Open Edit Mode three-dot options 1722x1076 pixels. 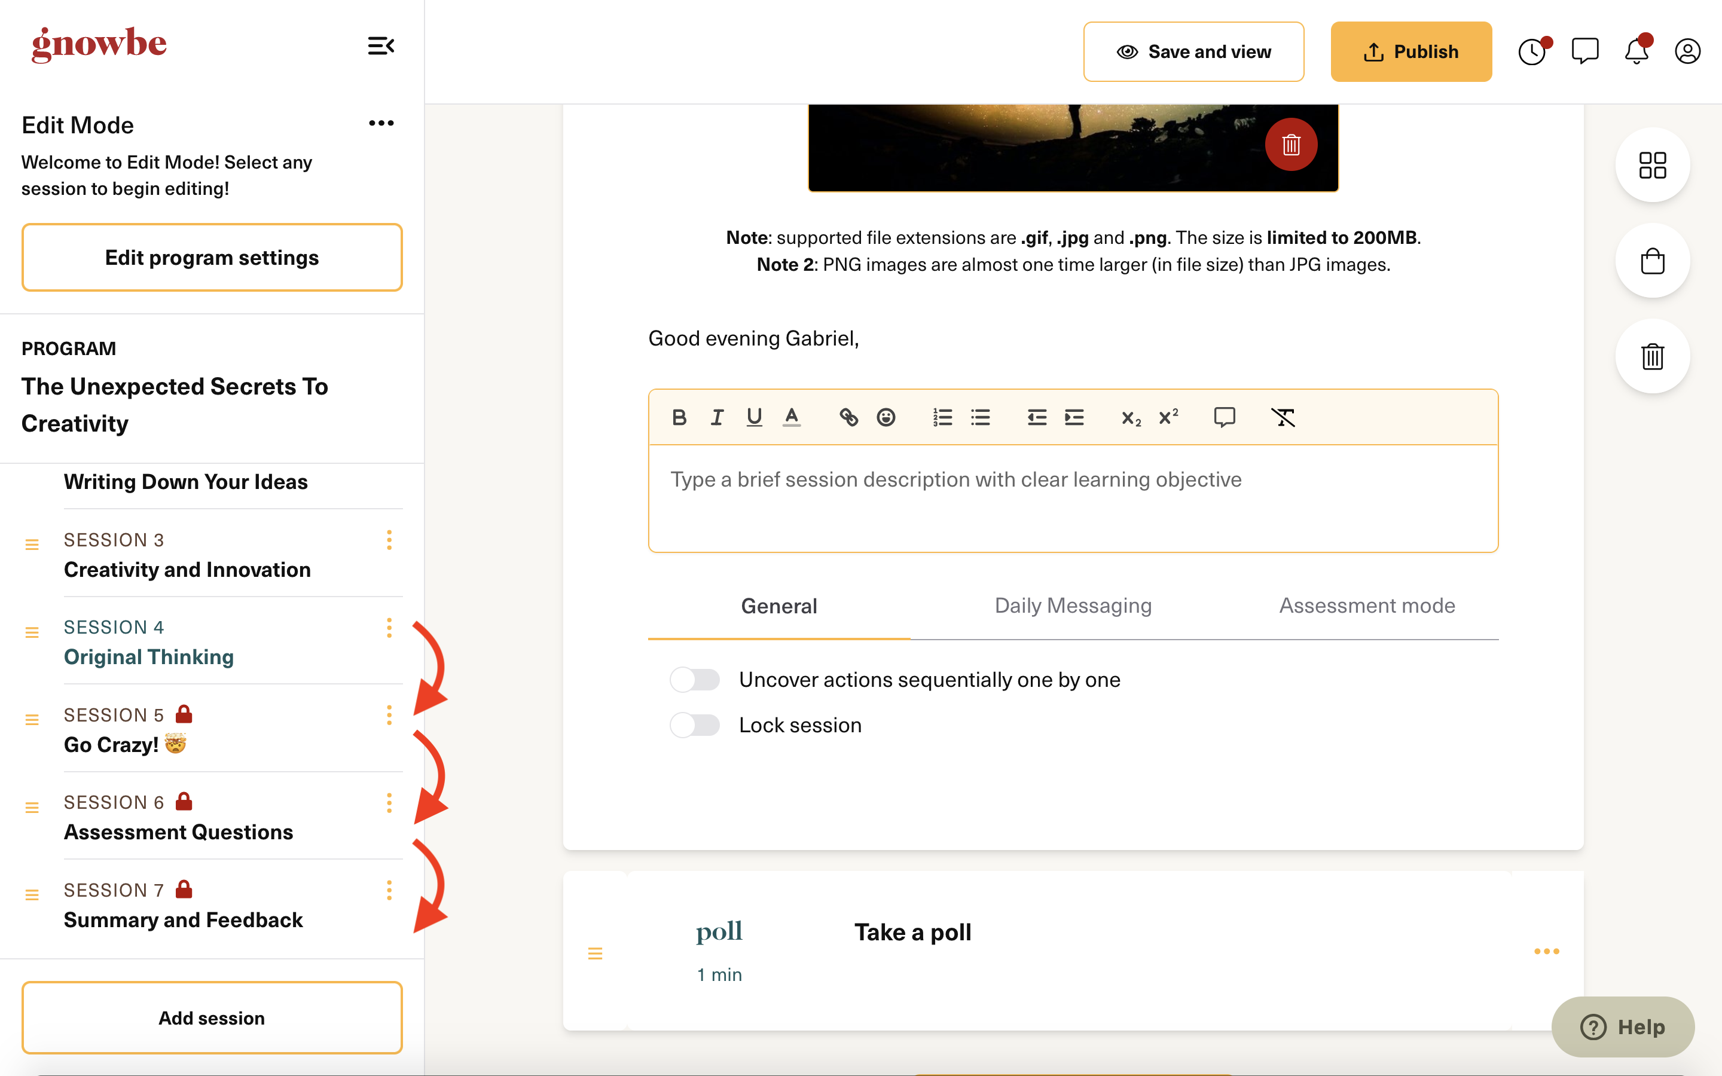tap(381, 123)
